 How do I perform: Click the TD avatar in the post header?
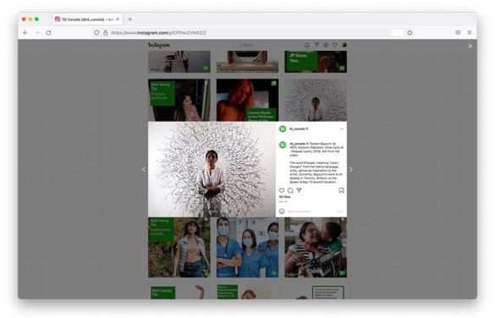[283, 129]
